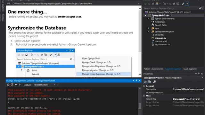Select db.sqlite3 file in Solution Explorer

tap(160, 35)
